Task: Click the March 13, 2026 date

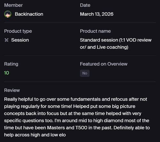Action: pos(97,14)
